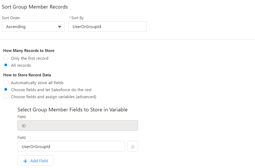Screen dimensions: 255x168
Task: Click the 'All records' label text
Action: [21, 65]
